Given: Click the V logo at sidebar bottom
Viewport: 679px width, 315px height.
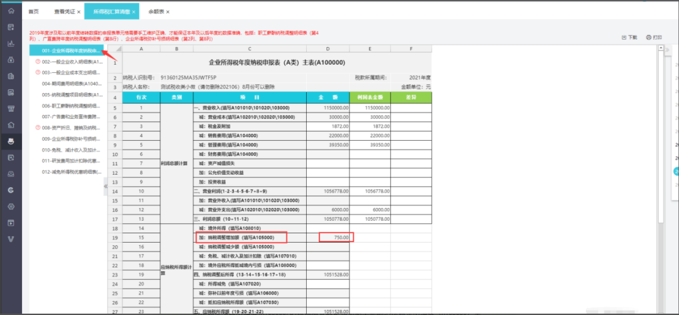Looking at the screenshot, I should pyautogui.click(x=11, y=239).
